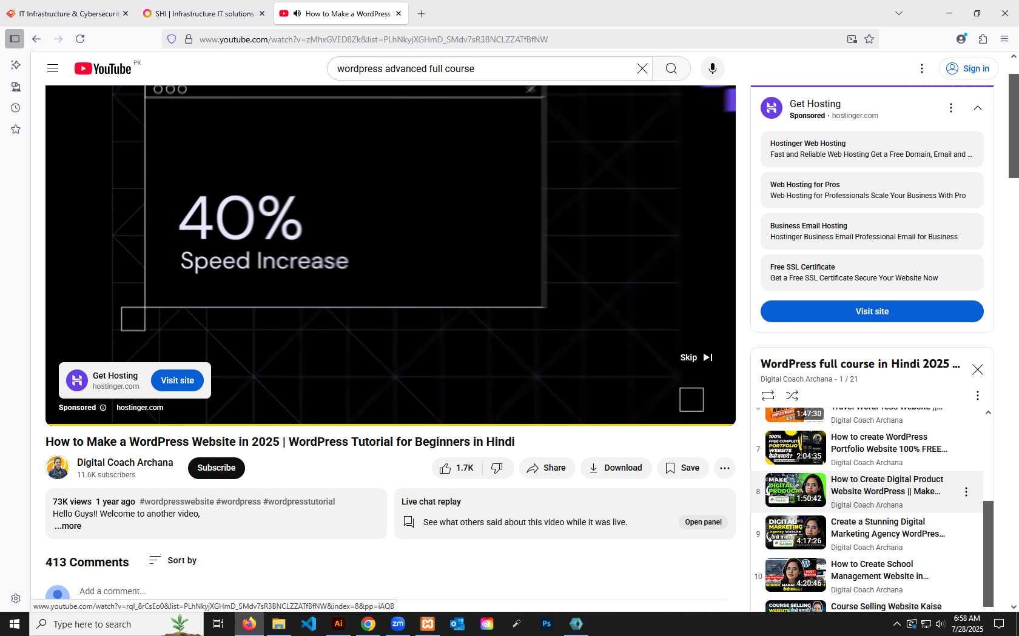Click the playlist panel scrollbar thumb

click(x=988, y=553)
